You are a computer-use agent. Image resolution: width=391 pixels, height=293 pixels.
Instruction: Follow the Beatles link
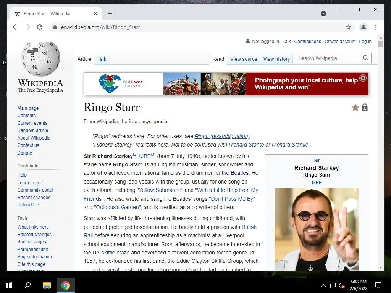(235, 173)
